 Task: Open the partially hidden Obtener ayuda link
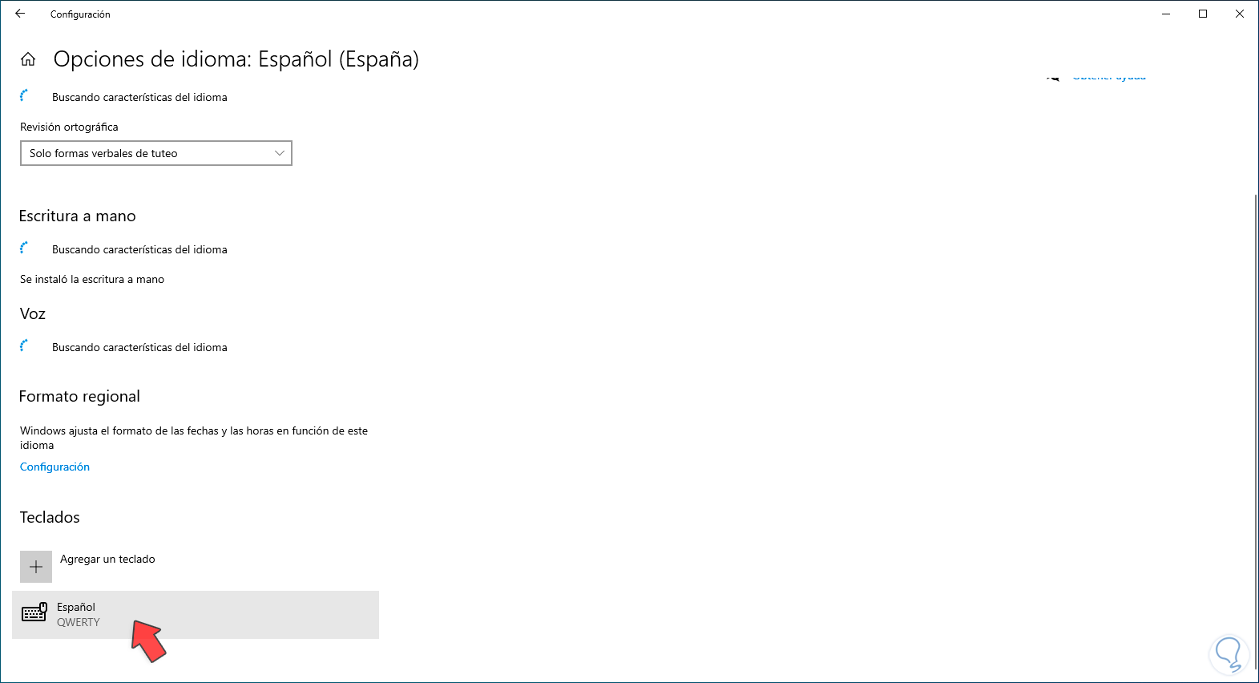tap(1109, 78)
